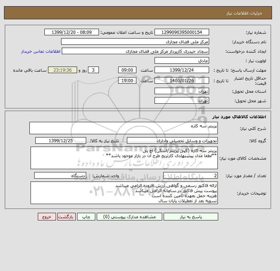Click the 'بازگشت' back button
The height and width of the screenshot is (271, 280).
pyautogui.click(x=67, y=217)
